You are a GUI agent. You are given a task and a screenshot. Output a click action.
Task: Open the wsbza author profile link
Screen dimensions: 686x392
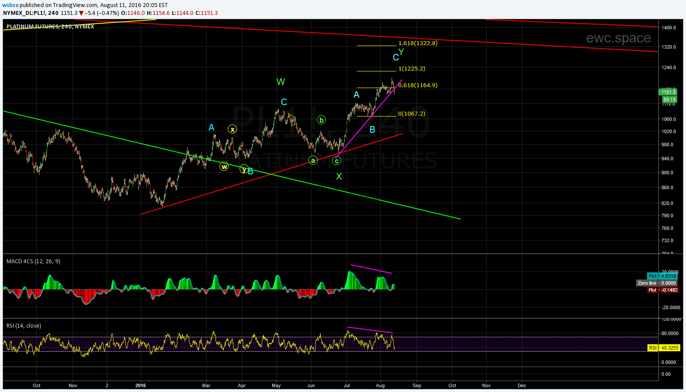click(10, 5)
